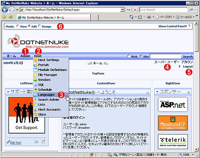This screenshot has height=158, width=200.
Task: Click the module settings icon in support module footer
Action: (43, 142)
